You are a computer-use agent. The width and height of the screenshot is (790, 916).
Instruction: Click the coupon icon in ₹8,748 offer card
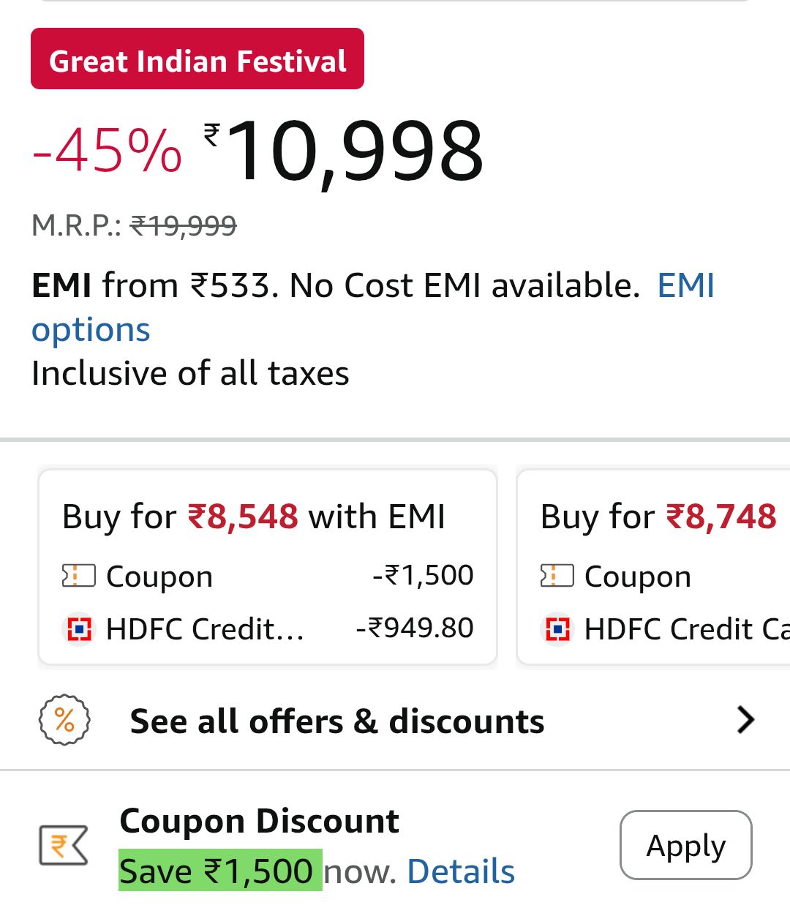pyautogui.click(x=557, y=577)
